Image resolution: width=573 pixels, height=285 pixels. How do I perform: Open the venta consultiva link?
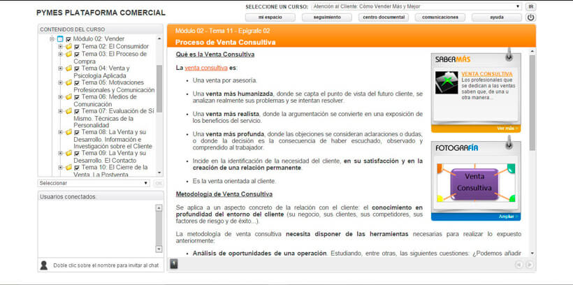(206, 68)
